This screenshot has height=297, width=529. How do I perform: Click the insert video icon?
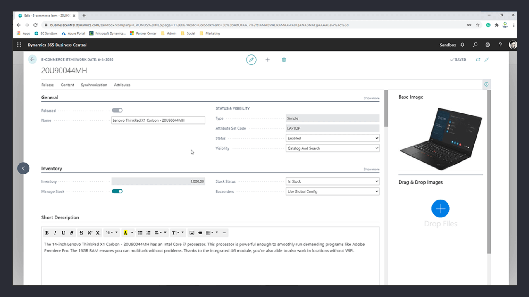pyautogui.click(x=200, y=233)
